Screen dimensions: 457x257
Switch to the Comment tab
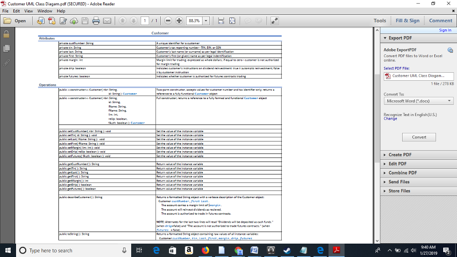point(440,20)
